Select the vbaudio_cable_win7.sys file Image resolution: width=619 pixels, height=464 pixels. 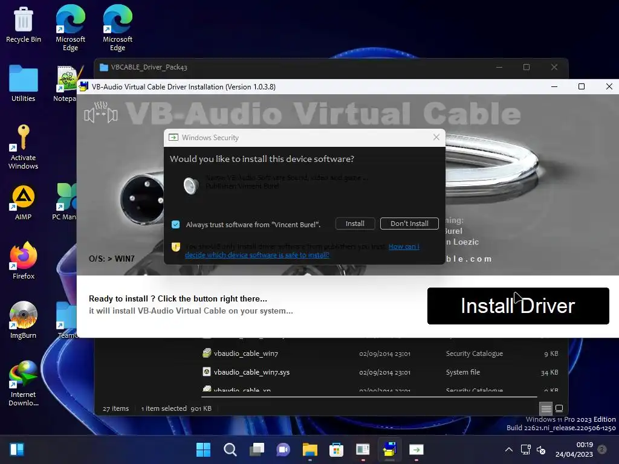click(x=251, y=372)
